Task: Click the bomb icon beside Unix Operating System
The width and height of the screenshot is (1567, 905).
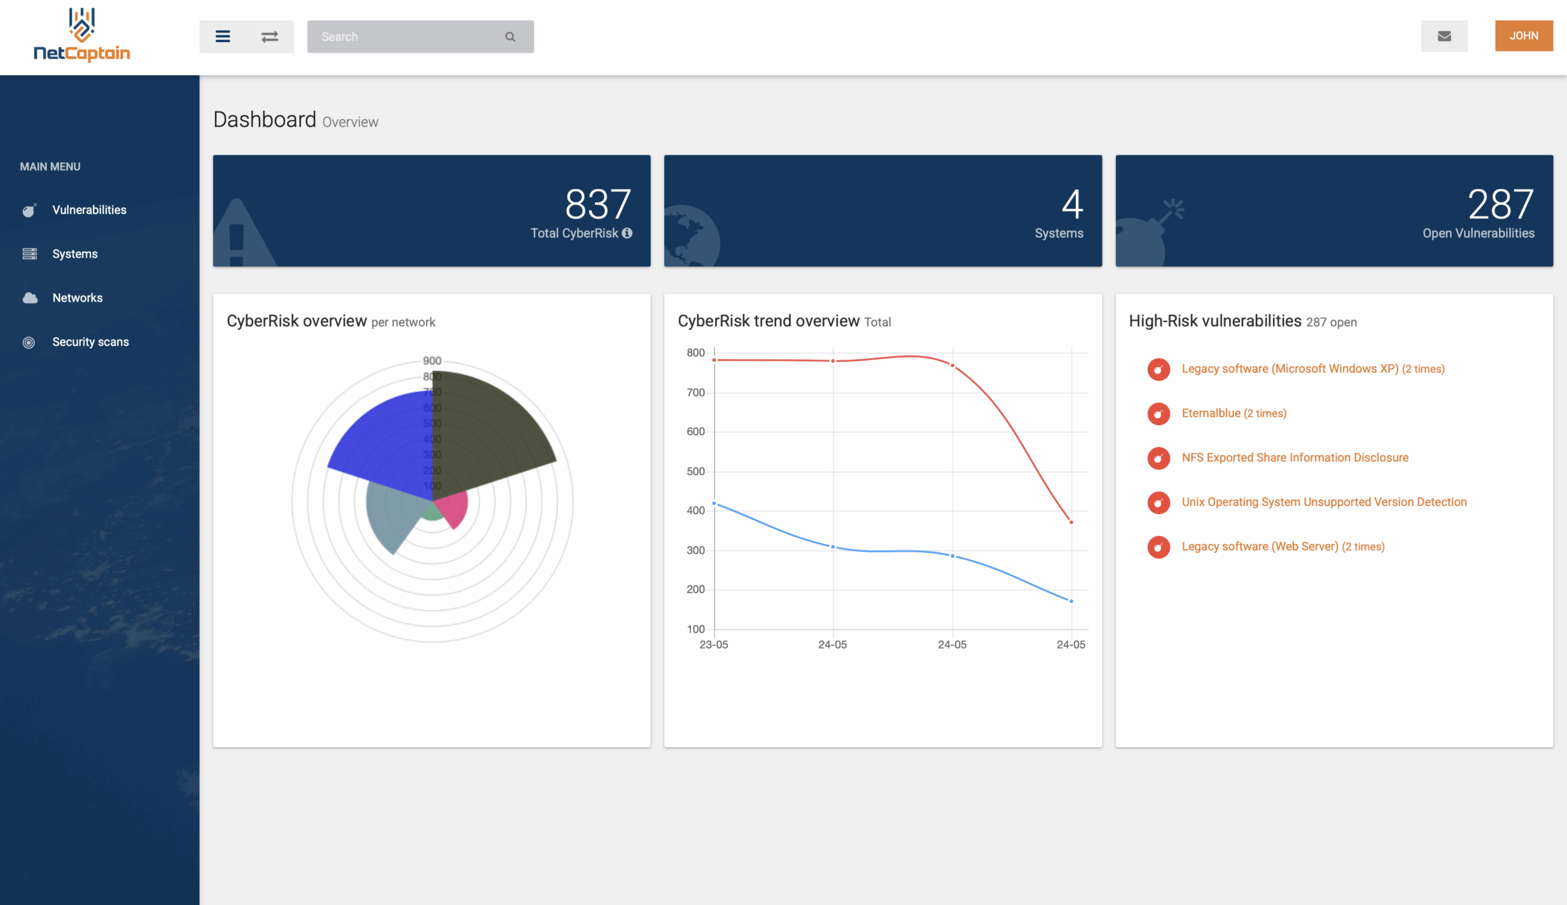Action: pyautogui.click(x=1159, y=502)
